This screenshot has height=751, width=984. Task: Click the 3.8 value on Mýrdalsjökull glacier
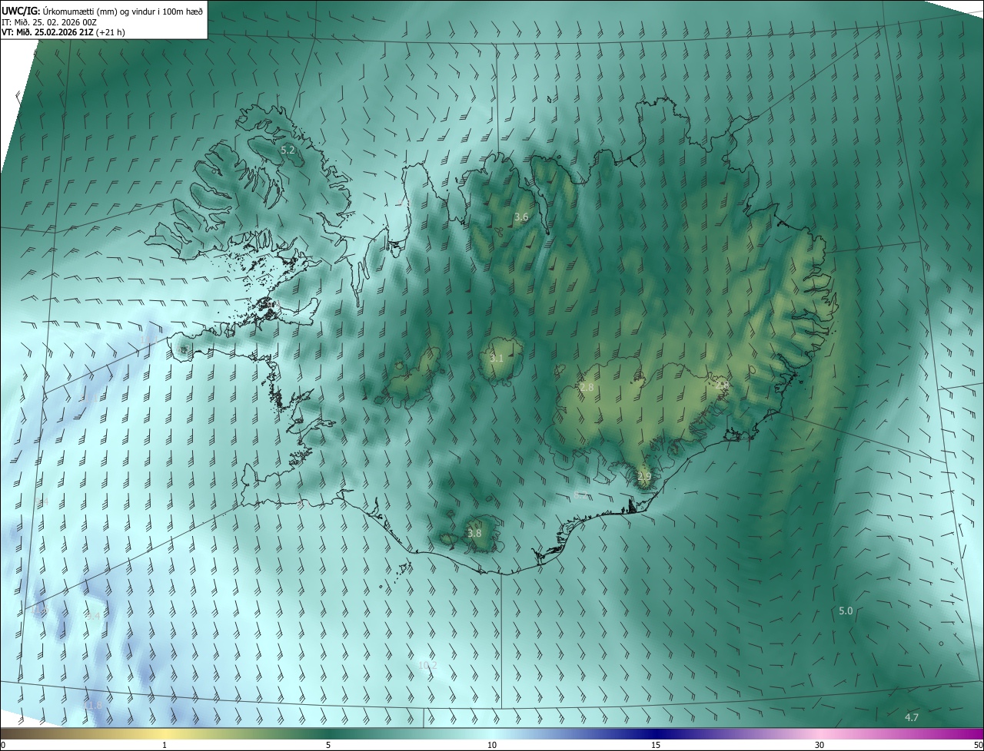coord(474,533)
